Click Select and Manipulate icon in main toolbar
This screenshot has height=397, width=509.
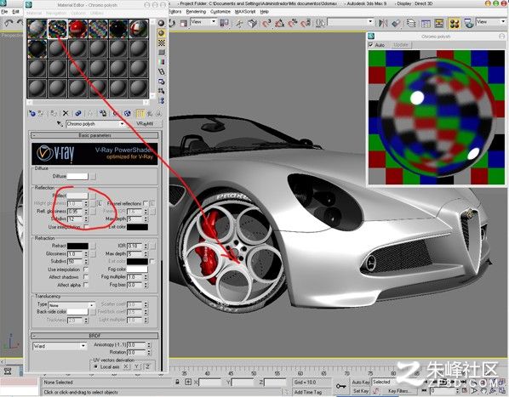coord(239,23)
